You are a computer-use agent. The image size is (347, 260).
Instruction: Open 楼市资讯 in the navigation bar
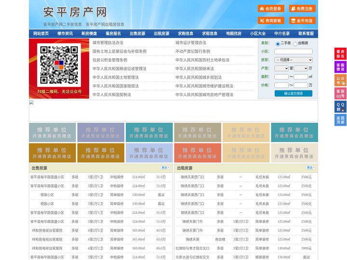coord(65,34)
